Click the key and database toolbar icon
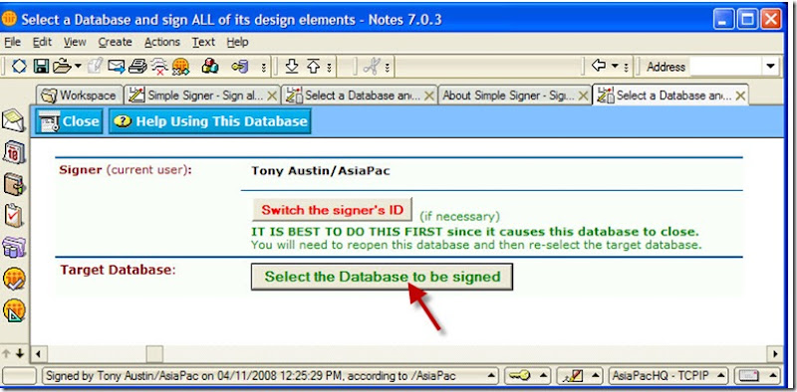The height and width of the screenshot is (392, 797). [x=239, y=66]
